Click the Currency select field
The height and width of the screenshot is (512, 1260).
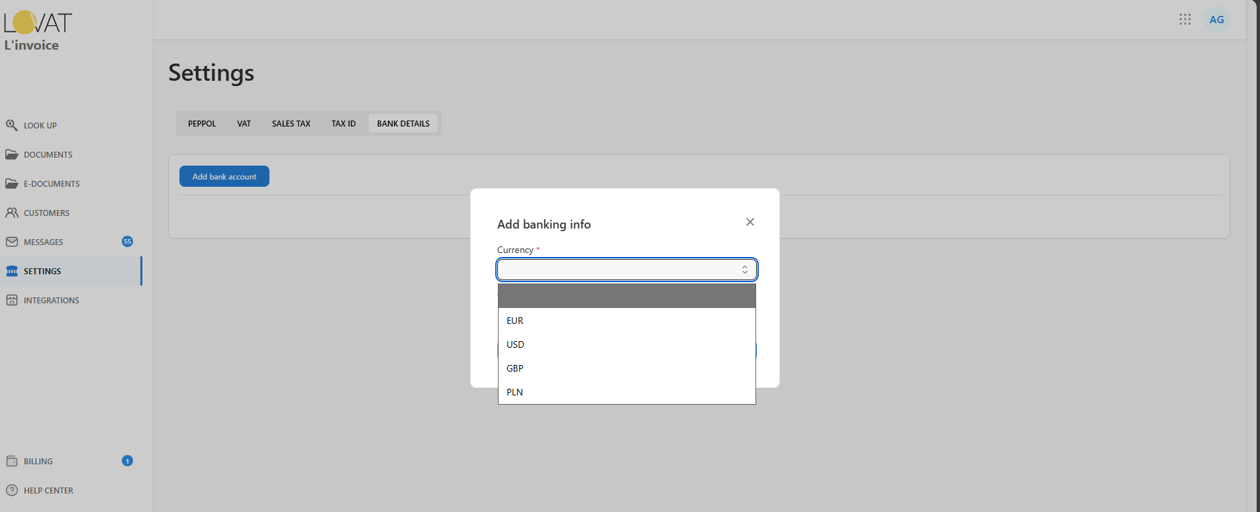click(626, 270)
